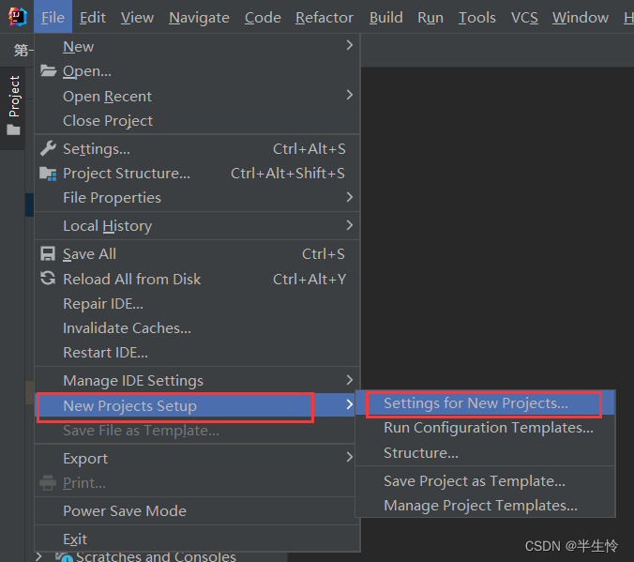Click the Settings wrench icon
Viewport: 634px width, 562px height.
click(48, 148)
